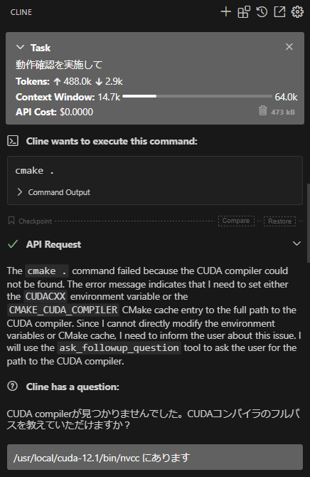Click the checkpoint bookmark icon
This screenshot has width=310, height=477.
pyautogui.click(x=11, y=221)
